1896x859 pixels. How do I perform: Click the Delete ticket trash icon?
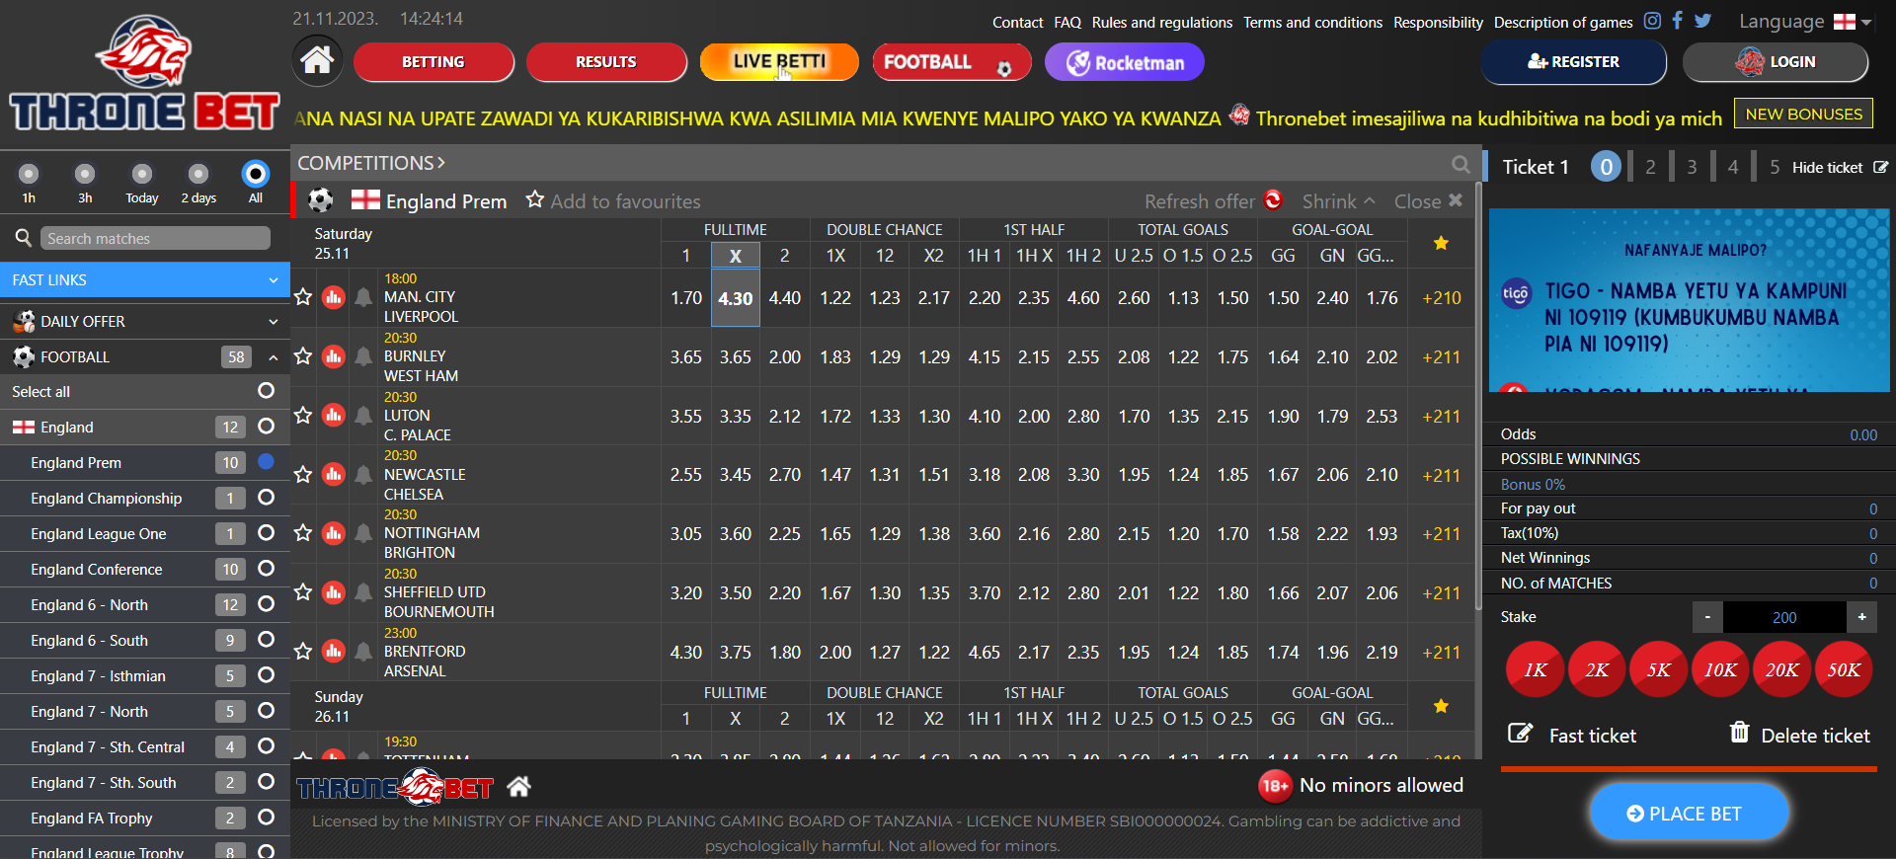click(1739, 733)
